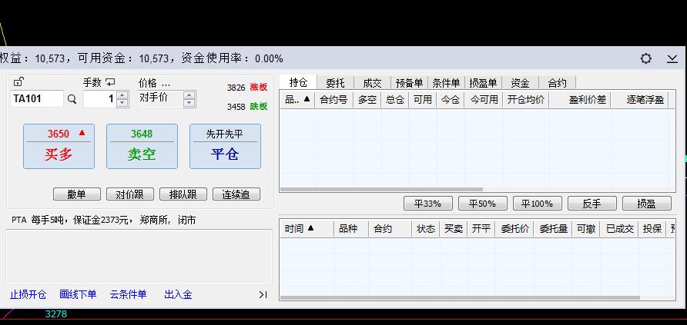
Task: Select 3458 跌板 limit-down price
Action: click(x=246, y=107)
